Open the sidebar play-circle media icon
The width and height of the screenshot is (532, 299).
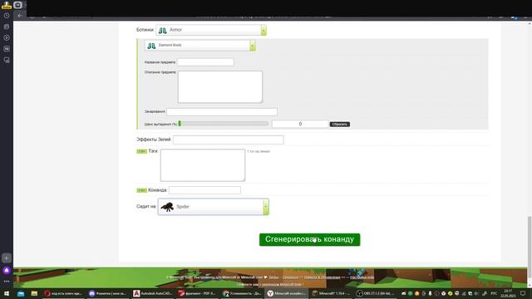7,37
